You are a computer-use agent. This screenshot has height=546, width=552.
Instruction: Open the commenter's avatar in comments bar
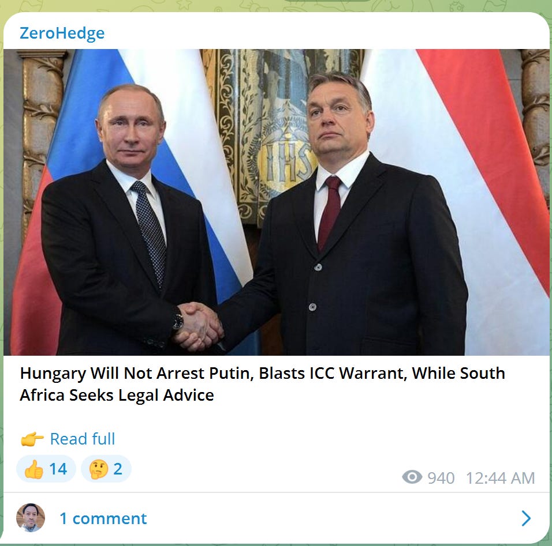point(31,518)
